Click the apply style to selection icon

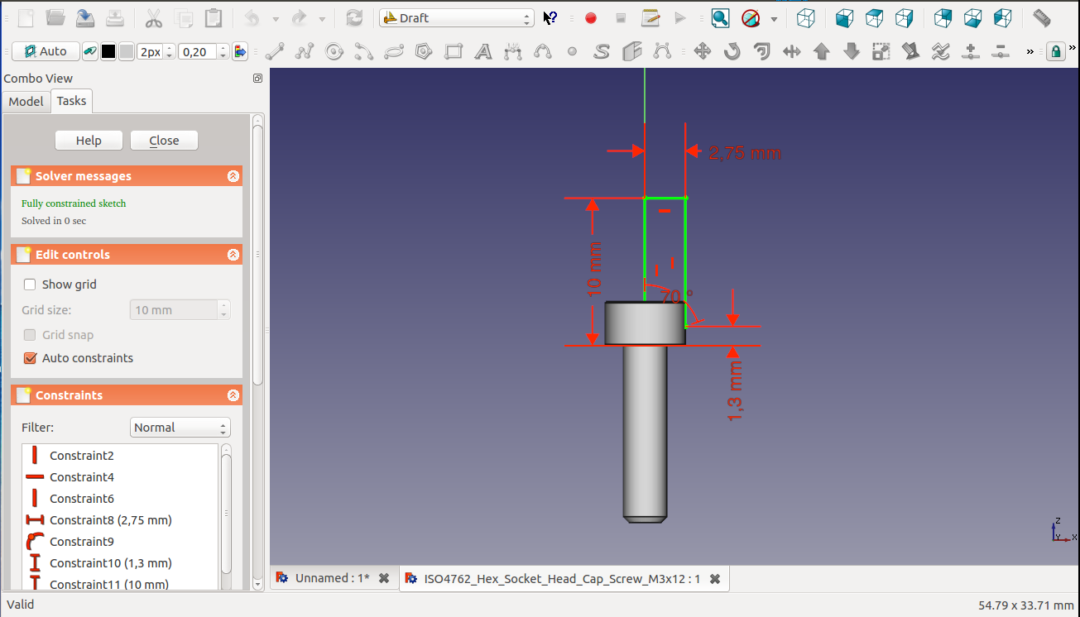[x=240, y=52]
